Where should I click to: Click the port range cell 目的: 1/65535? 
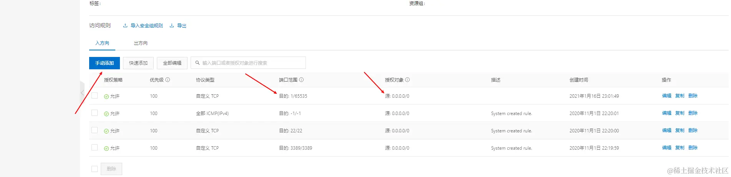[x=293, y=96]
